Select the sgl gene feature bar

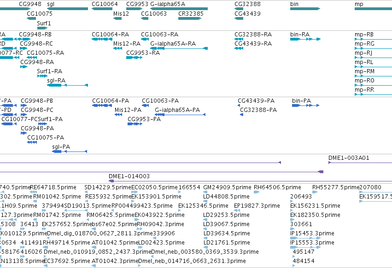coord(68,9)
